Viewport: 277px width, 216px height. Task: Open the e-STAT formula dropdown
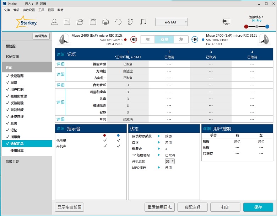click(172, 22)
